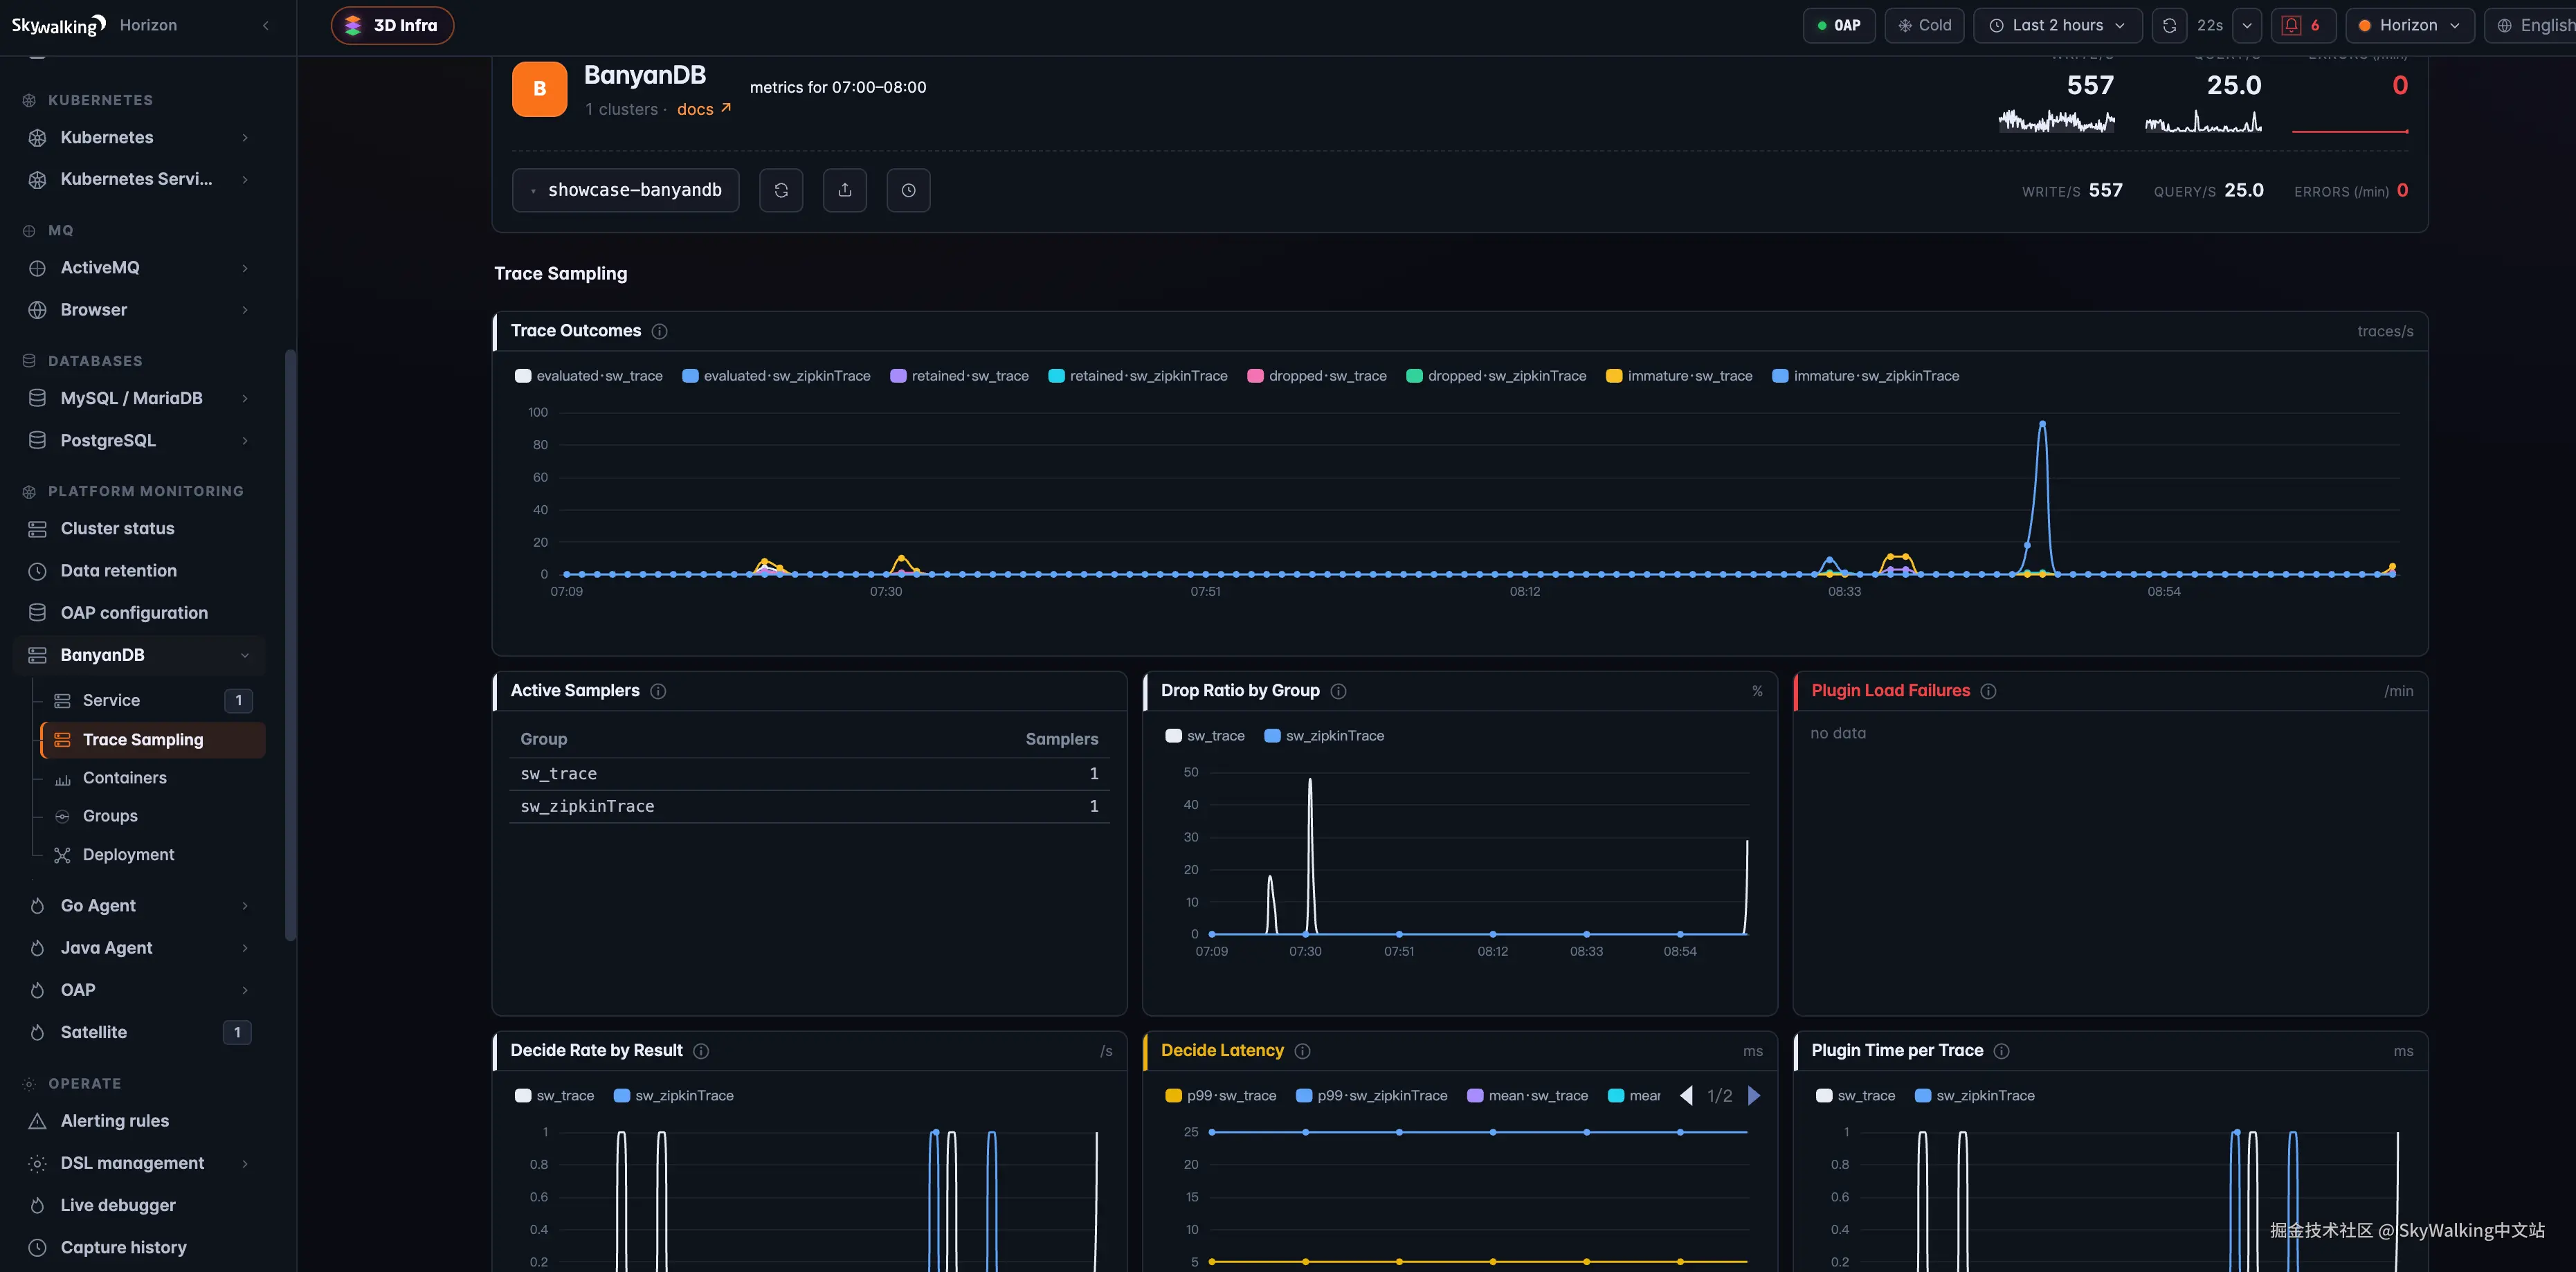The width and height of the screenshot is (2576, 1272).
Task: Click the orange BanyanDB B logo tile
Action: (x=539, y=89)
